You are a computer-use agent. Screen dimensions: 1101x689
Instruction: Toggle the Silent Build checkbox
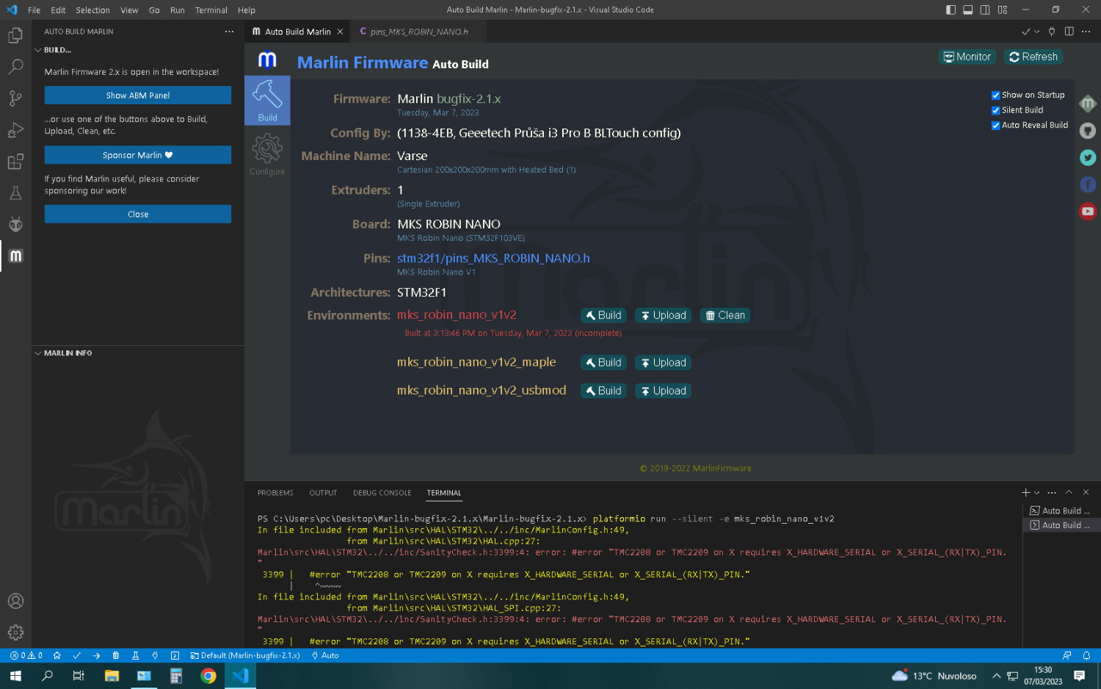click(x=996, y=110)
